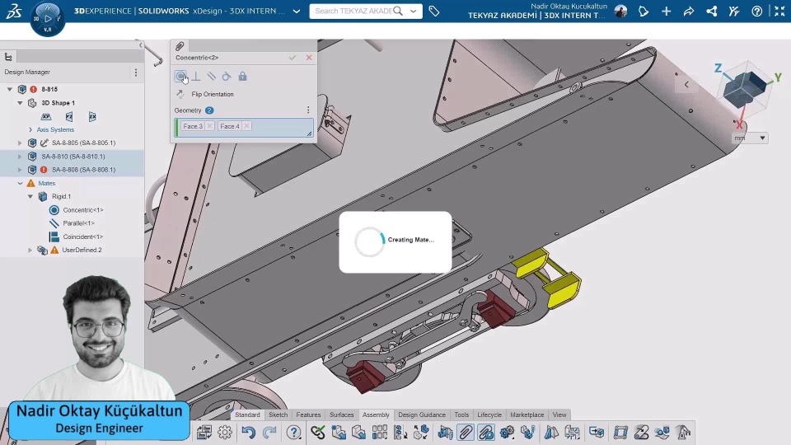Click the Undo arrow in bottom toolbar
The image size is (791, 445).
(x=248, y=432)
